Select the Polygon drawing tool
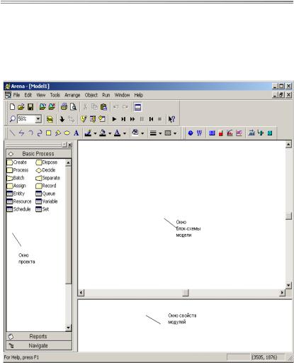This screenshot has height=363, width=294. pyautogui.click(x=58, y=133)
